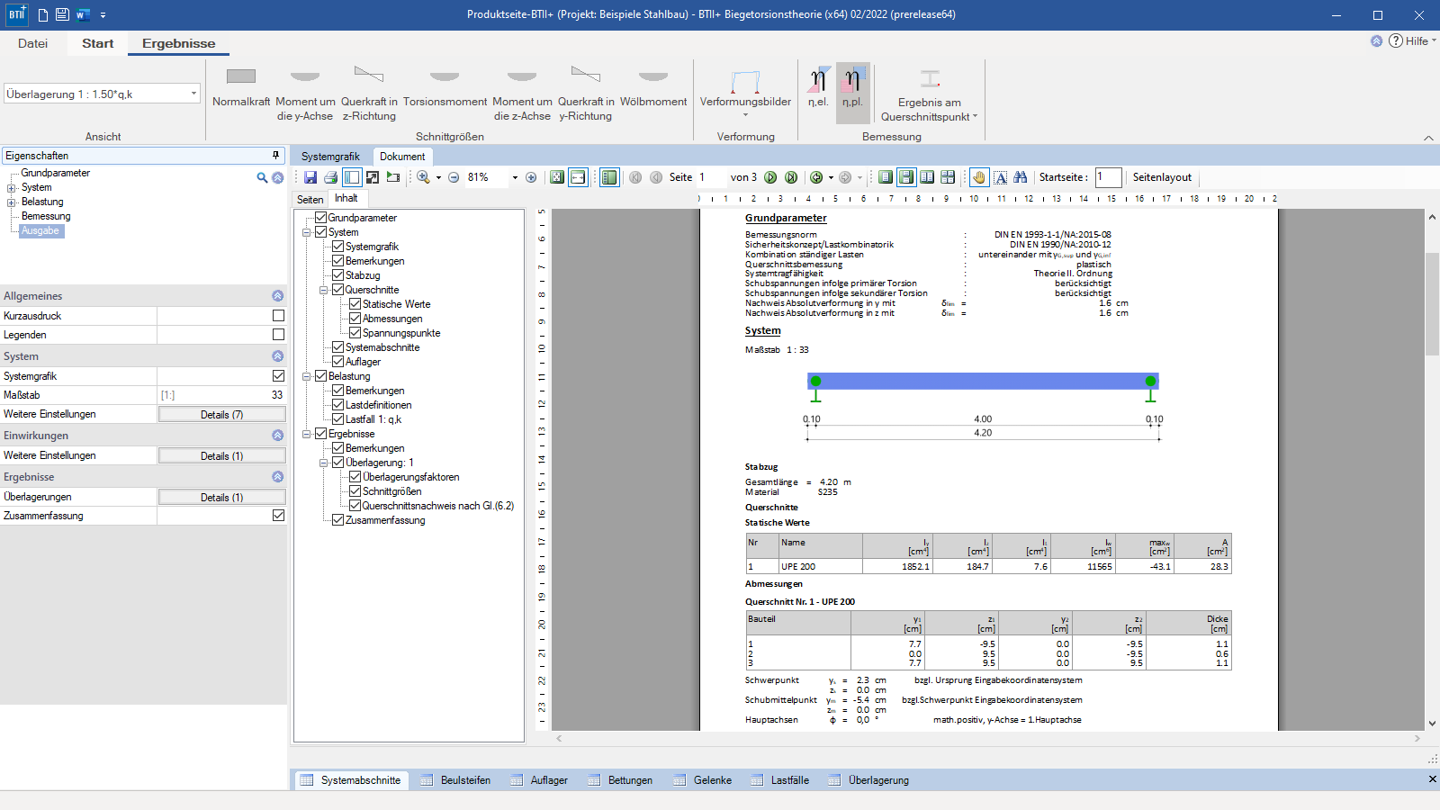The width and height of the screenshot is (1440, 810).
Task: Activate the hand pan tool
Action: pyautogui.click(x=979, y=177)
